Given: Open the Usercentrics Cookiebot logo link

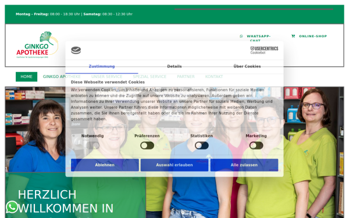Looking at the screenshot, I should coord(264,50).
